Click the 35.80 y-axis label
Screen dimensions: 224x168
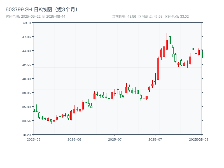click(x=26, y=107)
